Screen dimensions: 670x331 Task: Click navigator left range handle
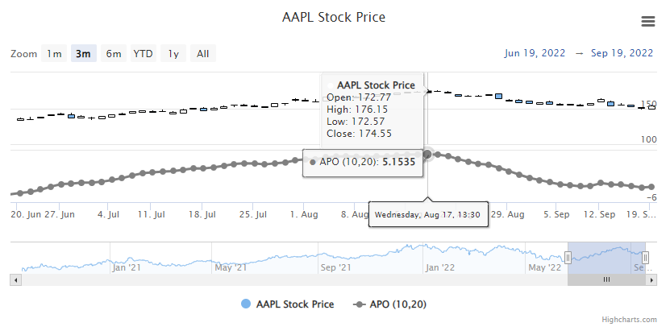[568, 257]
